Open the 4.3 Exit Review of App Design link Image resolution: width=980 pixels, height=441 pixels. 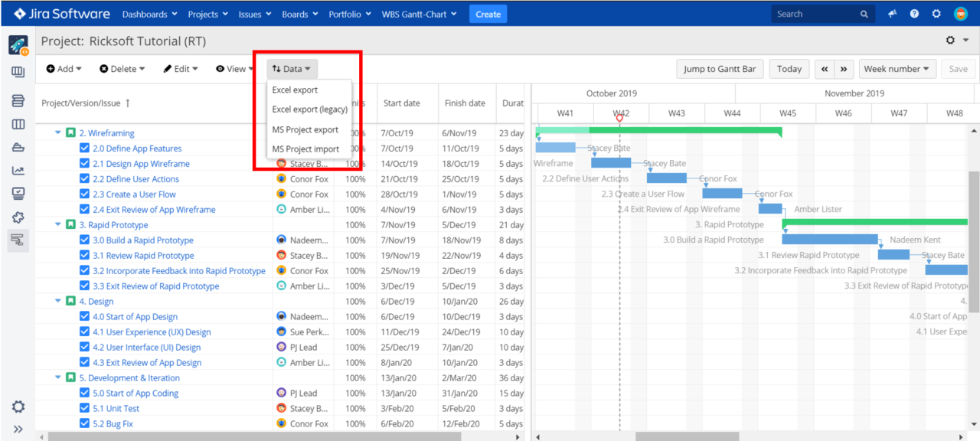click(147, 363)
